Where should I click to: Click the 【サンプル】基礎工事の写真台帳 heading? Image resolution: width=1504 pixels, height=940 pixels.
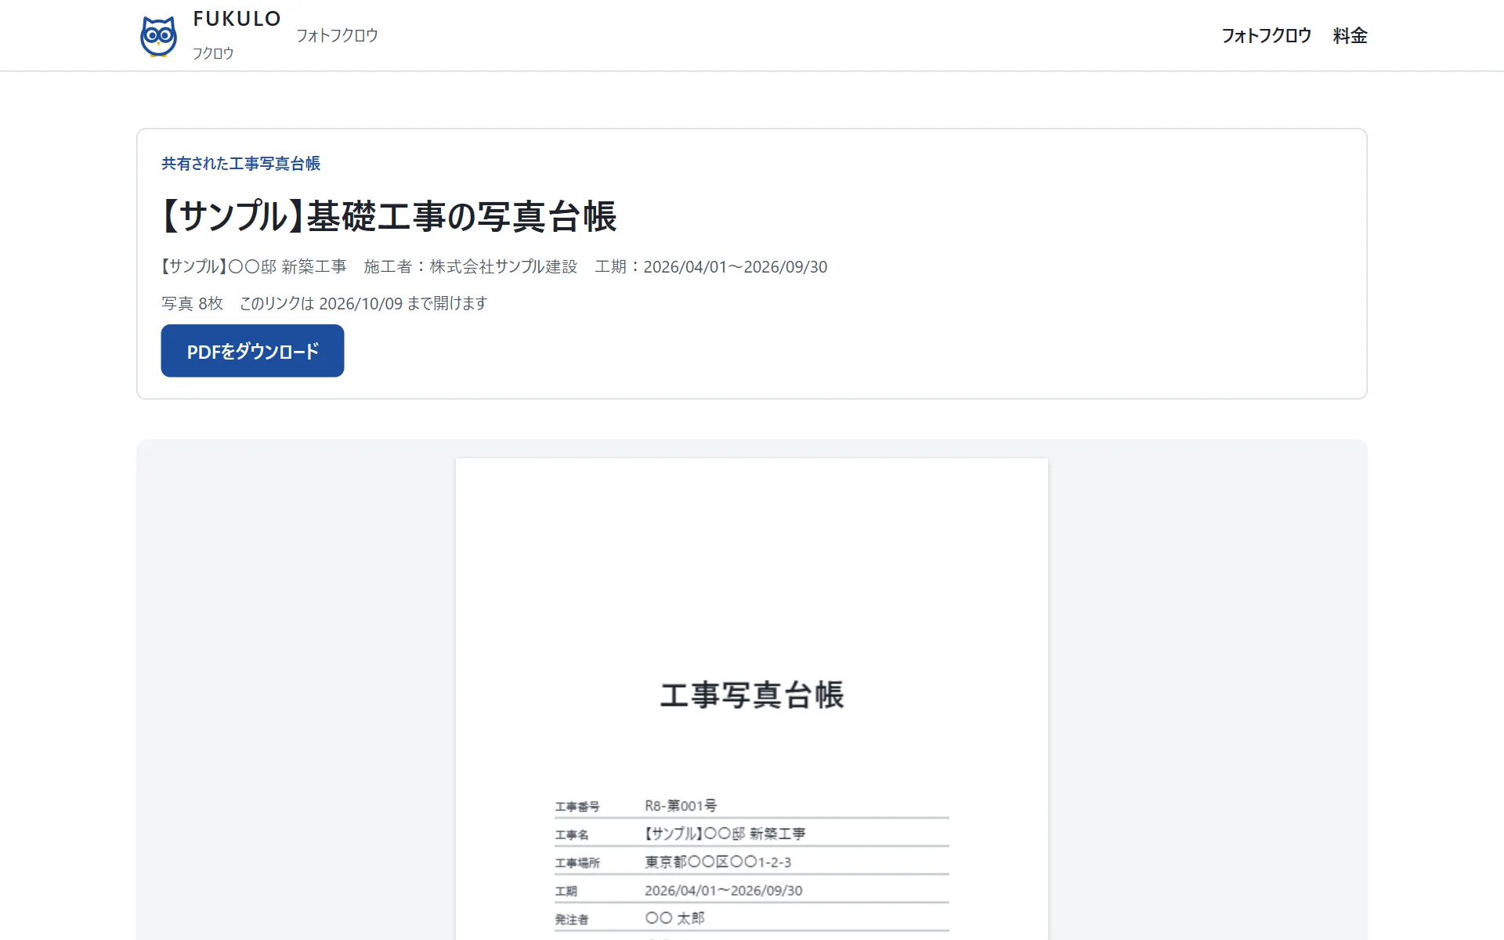coord(389,216)
